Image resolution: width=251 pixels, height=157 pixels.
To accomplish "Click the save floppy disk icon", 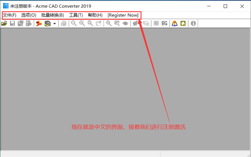I will [12, 23].
